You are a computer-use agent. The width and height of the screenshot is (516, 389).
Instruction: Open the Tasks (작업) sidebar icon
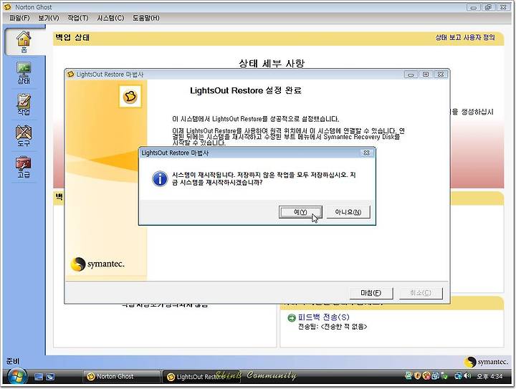(24, 105)
